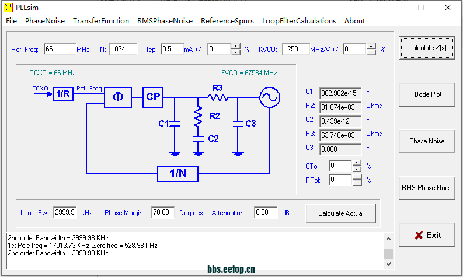Image resolution: width=463 pixels, height=277 pixels.
Task: Click the output log scrollbar thumb
Action: pos(388,254)
